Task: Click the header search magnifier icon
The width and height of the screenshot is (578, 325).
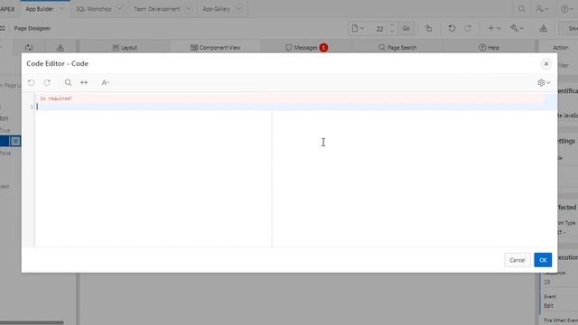Action: point(522,8)
